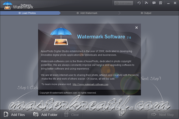
Task: Click the share arrow icon in title bar
Action: pyautogui.click(x=146, y=3)
